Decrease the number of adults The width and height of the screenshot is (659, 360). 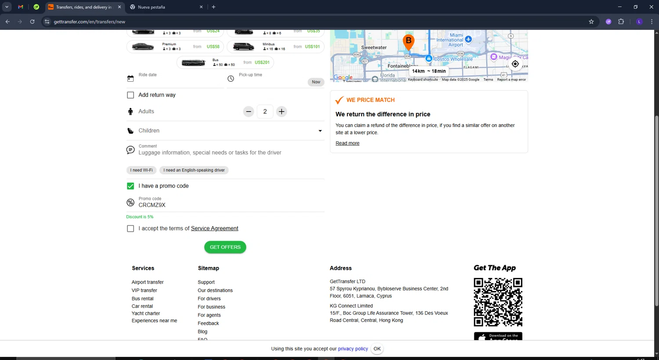pos(249,112)
